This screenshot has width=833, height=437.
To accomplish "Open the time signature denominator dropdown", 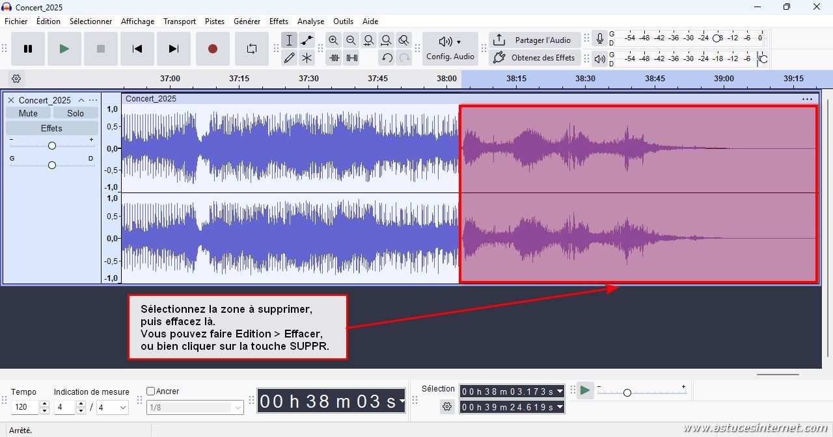I will [x=113, y=408].
